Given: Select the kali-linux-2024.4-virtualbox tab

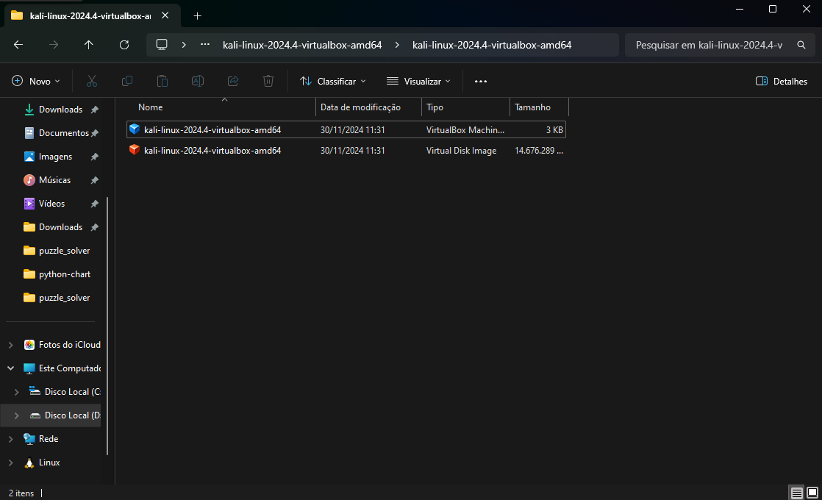Looking at the screenshot, I should 90,15.
